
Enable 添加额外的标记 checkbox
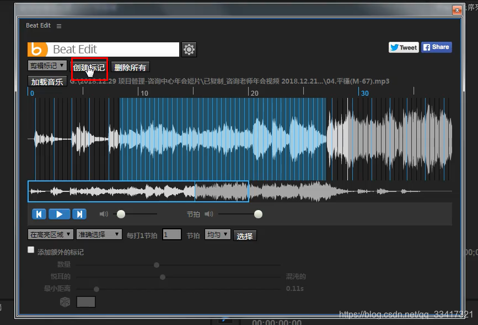pos(31,250)
